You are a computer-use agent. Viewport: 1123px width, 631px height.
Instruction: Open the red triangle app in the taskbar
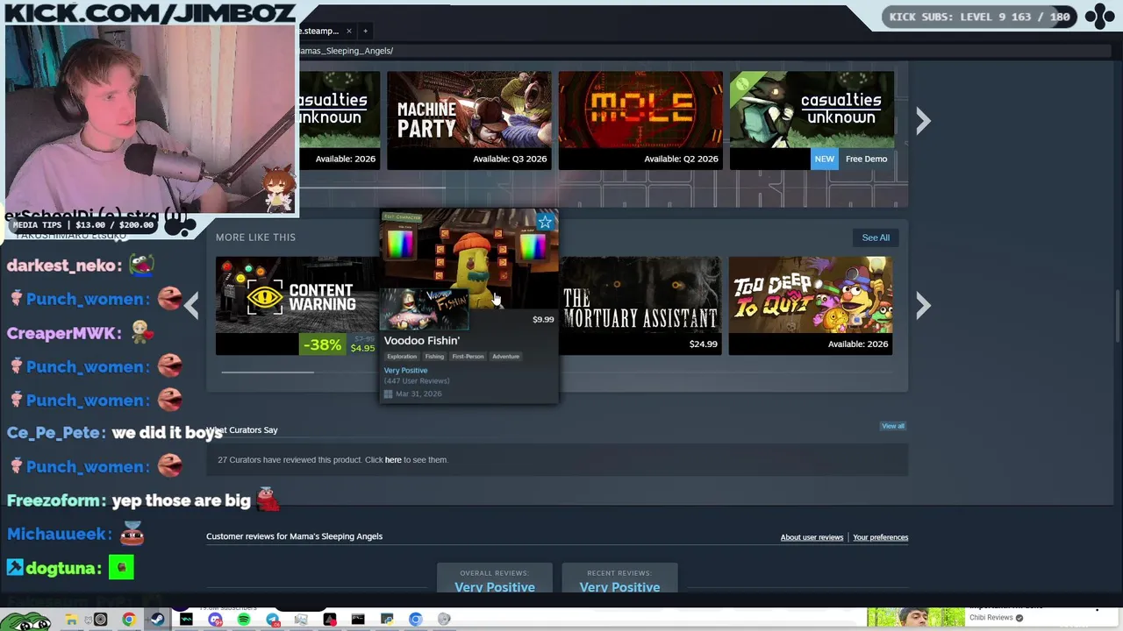click(330, 620)
